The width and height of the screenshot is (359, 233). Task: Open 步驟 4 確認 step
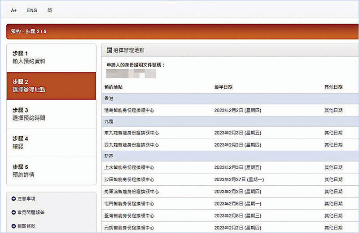coord(52,143)
